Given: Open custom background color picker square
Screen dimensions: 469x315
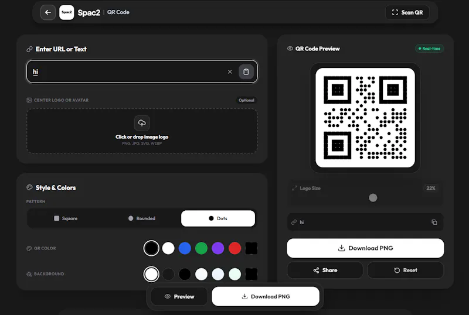Looking at the screenshot, I should pos(252,274).
